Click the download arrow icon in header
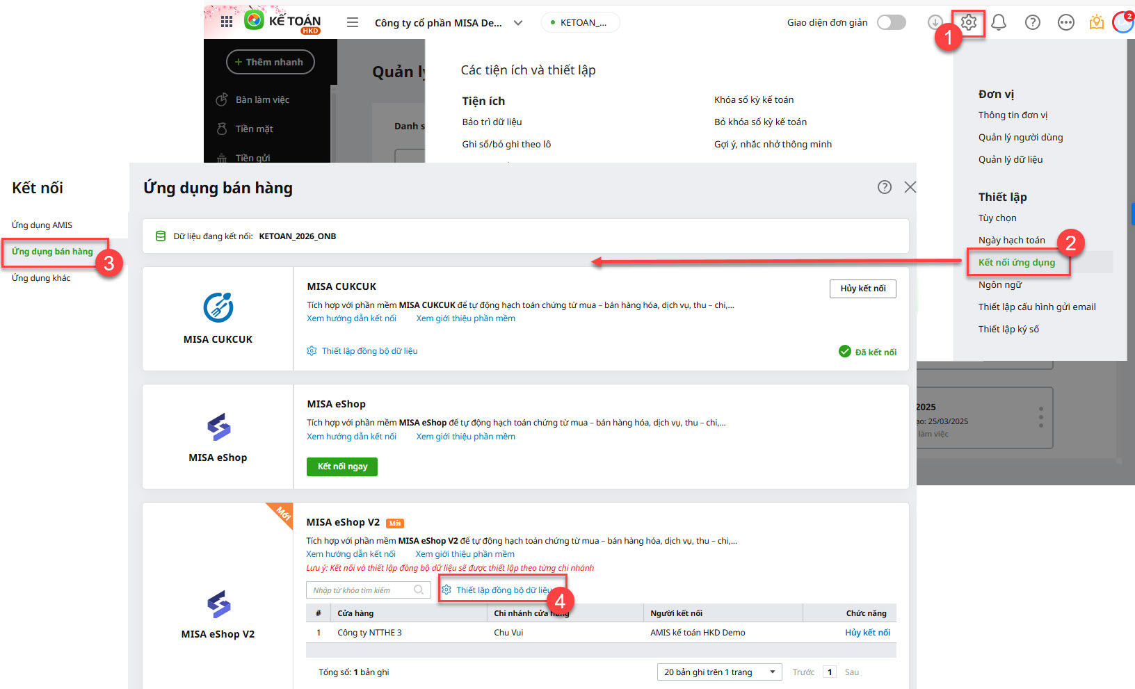Screen dimensions: 1135x689 935,23
